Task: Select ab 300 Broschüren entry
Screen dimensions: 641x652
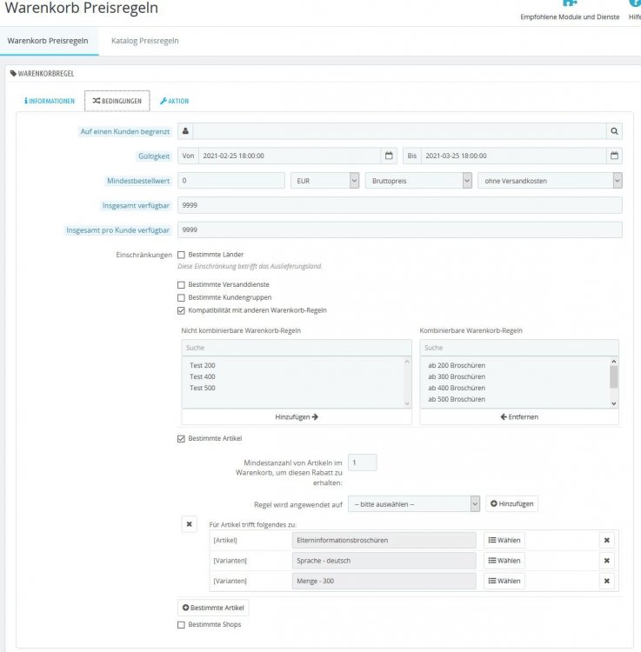Action: [x=457, y=376]
